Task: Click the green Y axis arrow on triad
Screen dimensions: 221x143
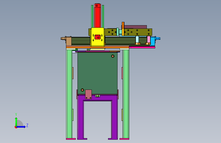Action: 16,122
